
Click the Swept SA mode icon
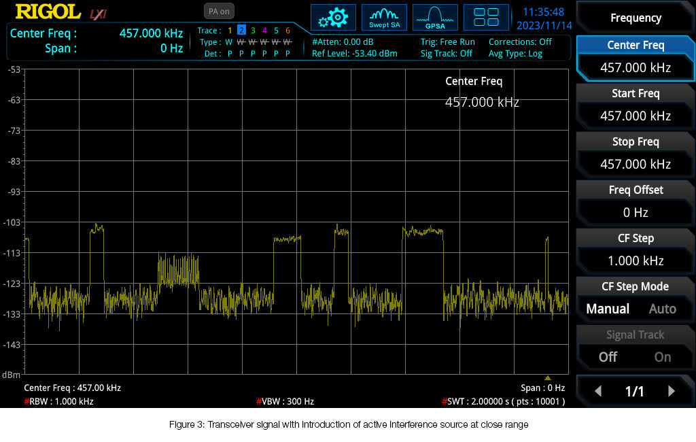(384, 18)
